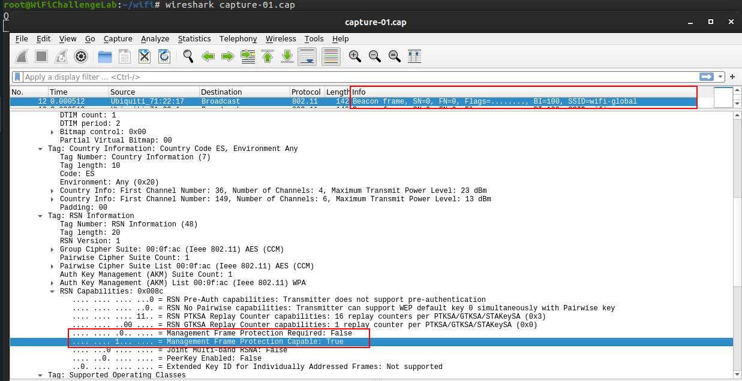Toggle the display filter bookmark icon

(x=17, y=77)
